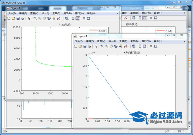Open 插入(I) menu in Figure 4
The width and height of the screenshot is (193, 135).
coord(112,41)
